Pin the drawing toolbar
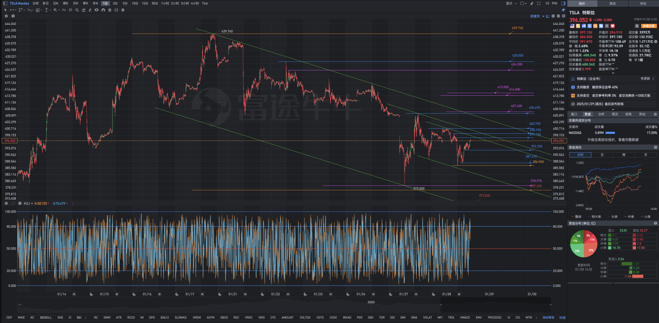Image resolution: width=659 pixels, height=323 pixels. [563, 10]
